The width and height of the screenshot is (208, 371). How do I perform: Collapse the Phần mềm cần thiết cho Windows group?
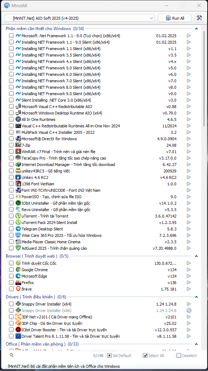196,29
